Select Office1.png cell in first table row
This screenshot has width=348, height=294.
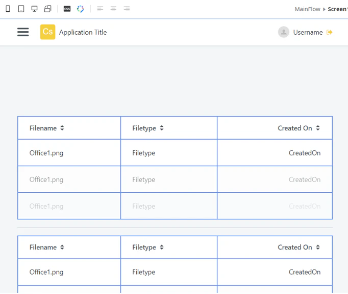[69, 153]
